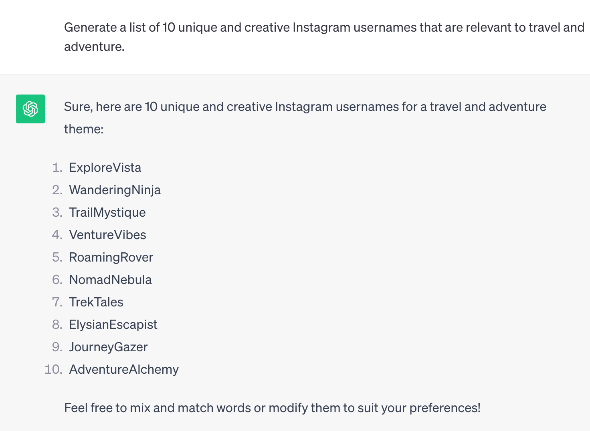Image resolution: width=590 pixels, height=431 pixels.
Task: Click the list number 5 marker
Action: (57, 258)
